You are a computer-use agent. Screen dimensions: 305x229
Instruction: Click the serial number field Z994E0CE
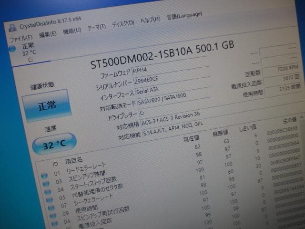click(172, 77)
